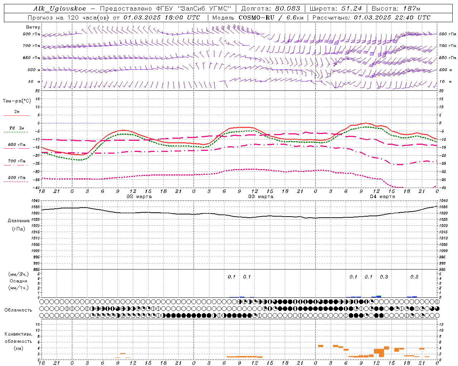Click the Высота: 187м value
458x366 pixels.
396,9
